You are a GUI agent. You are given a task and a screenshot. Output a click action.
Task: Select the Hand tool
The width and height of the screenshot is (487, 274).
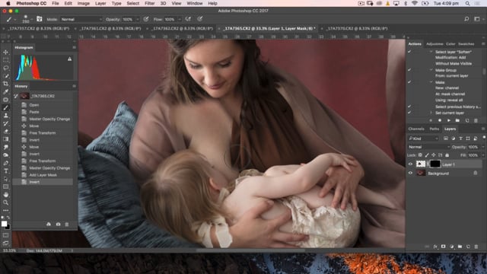point(5,195)
